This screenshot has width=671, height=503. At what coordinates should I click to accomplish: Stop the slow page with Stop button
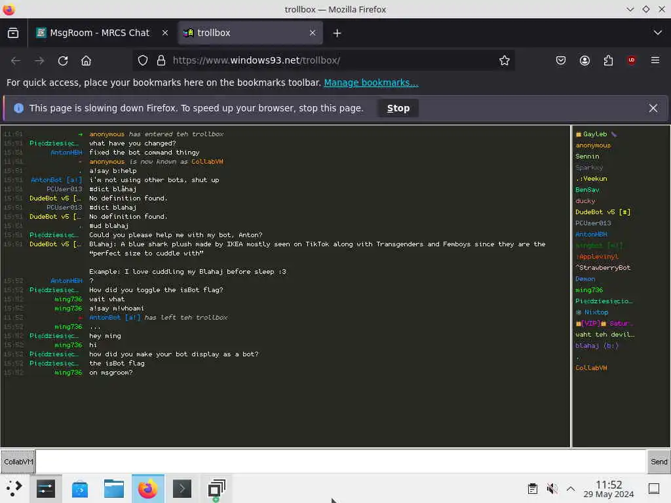coord(398,108)
